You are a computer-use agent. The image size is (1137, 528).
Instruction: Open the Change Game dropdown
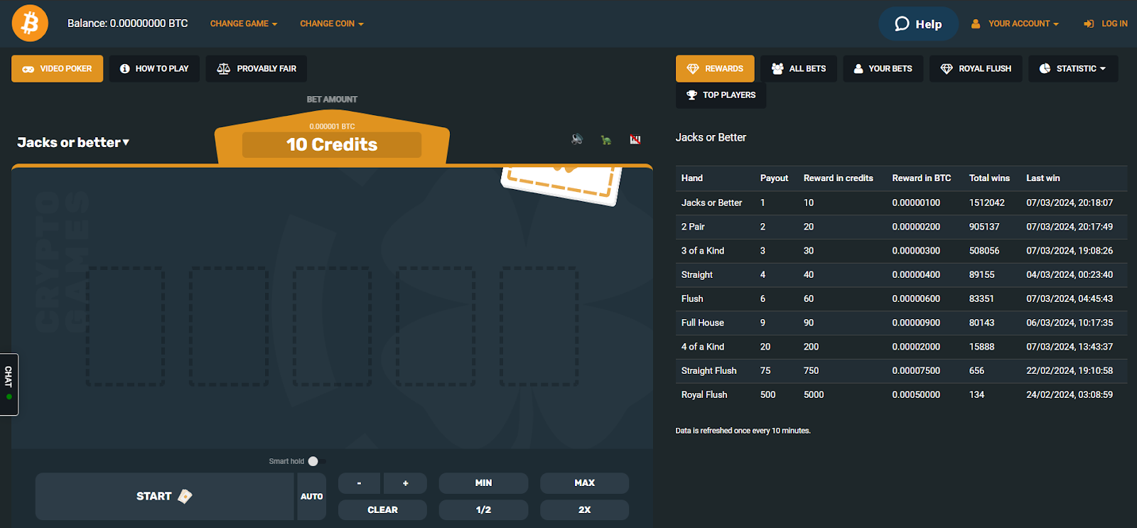[x=243, y=23]
